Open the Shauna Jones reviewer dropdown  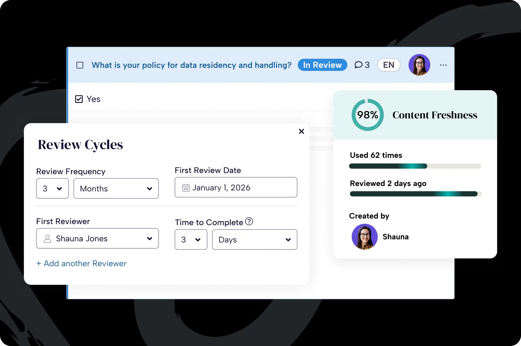tap(98, 238)
